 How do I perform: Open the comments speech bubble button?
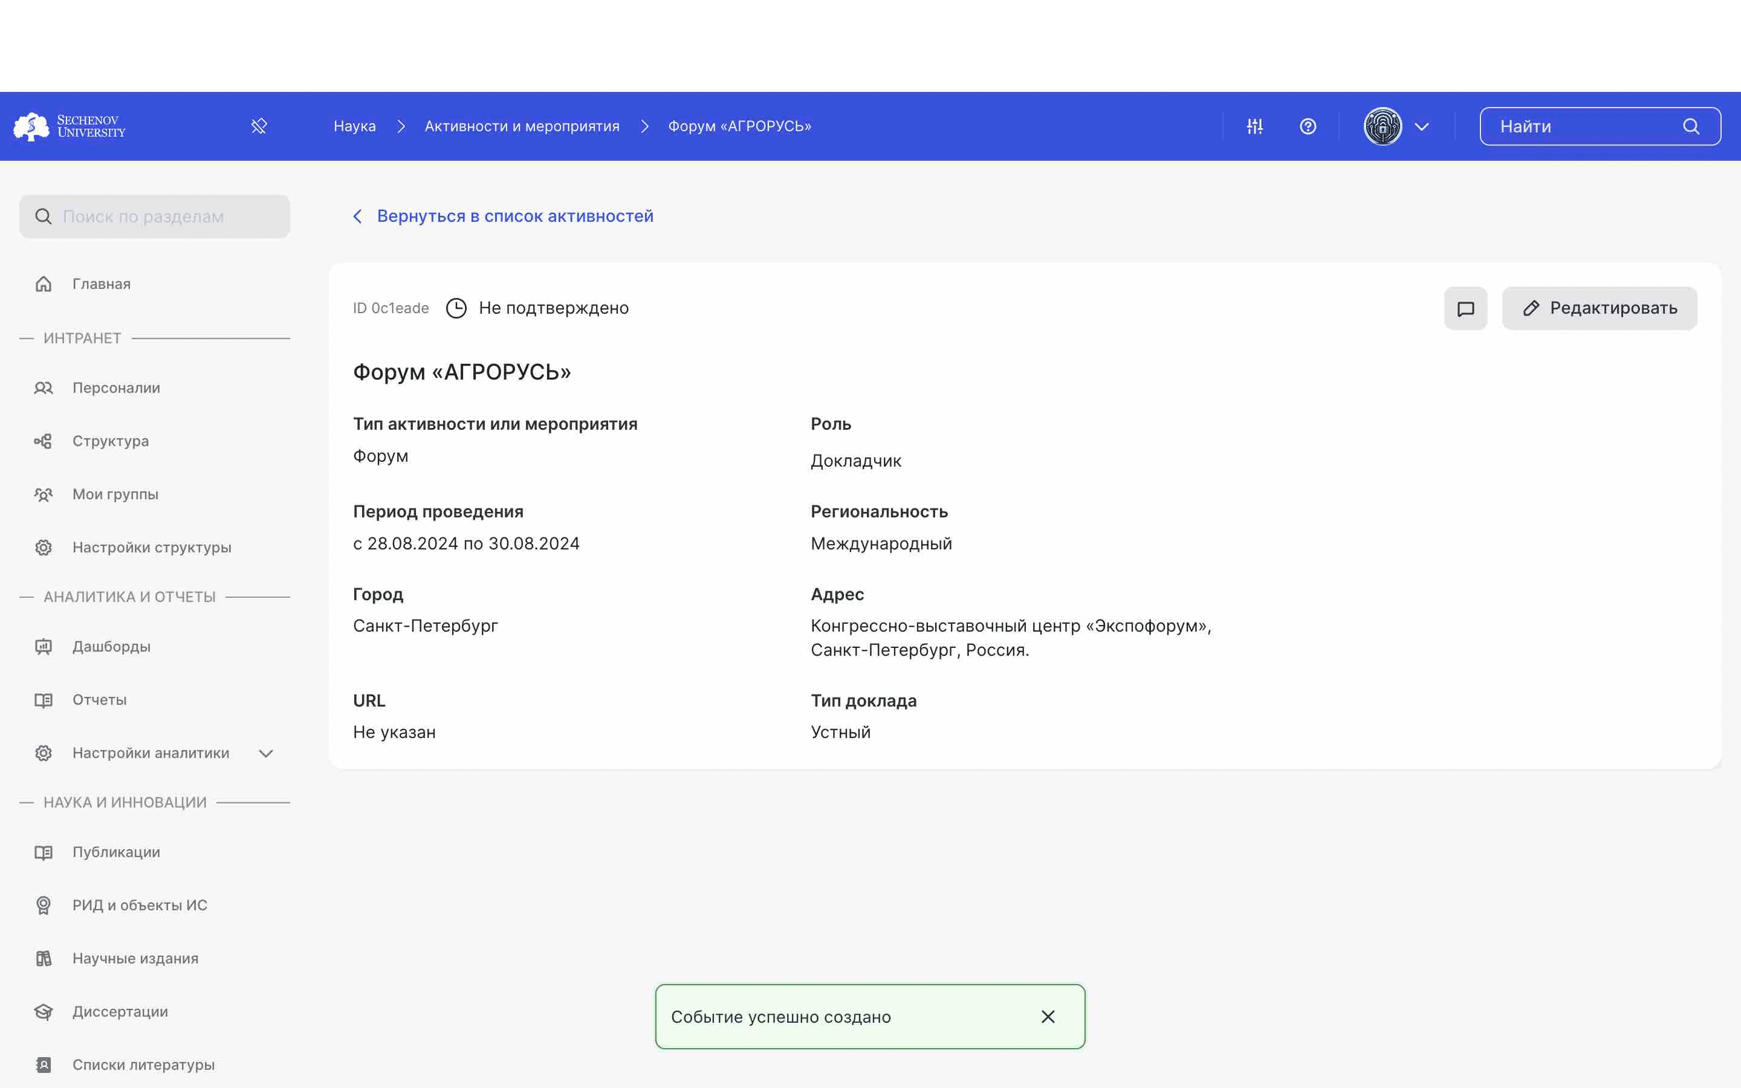click(1465, 309)
